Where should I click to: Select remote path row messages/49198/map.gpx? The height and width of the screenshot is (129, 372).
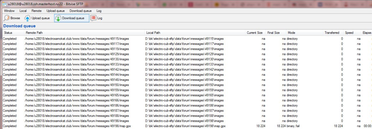point(78,126)
